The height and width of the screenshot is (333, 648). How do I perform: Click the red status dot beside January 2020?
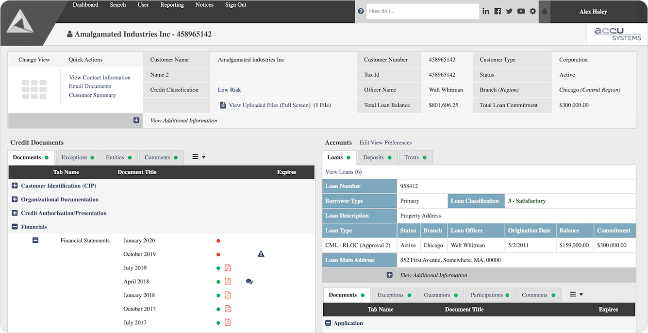[218, 240]
